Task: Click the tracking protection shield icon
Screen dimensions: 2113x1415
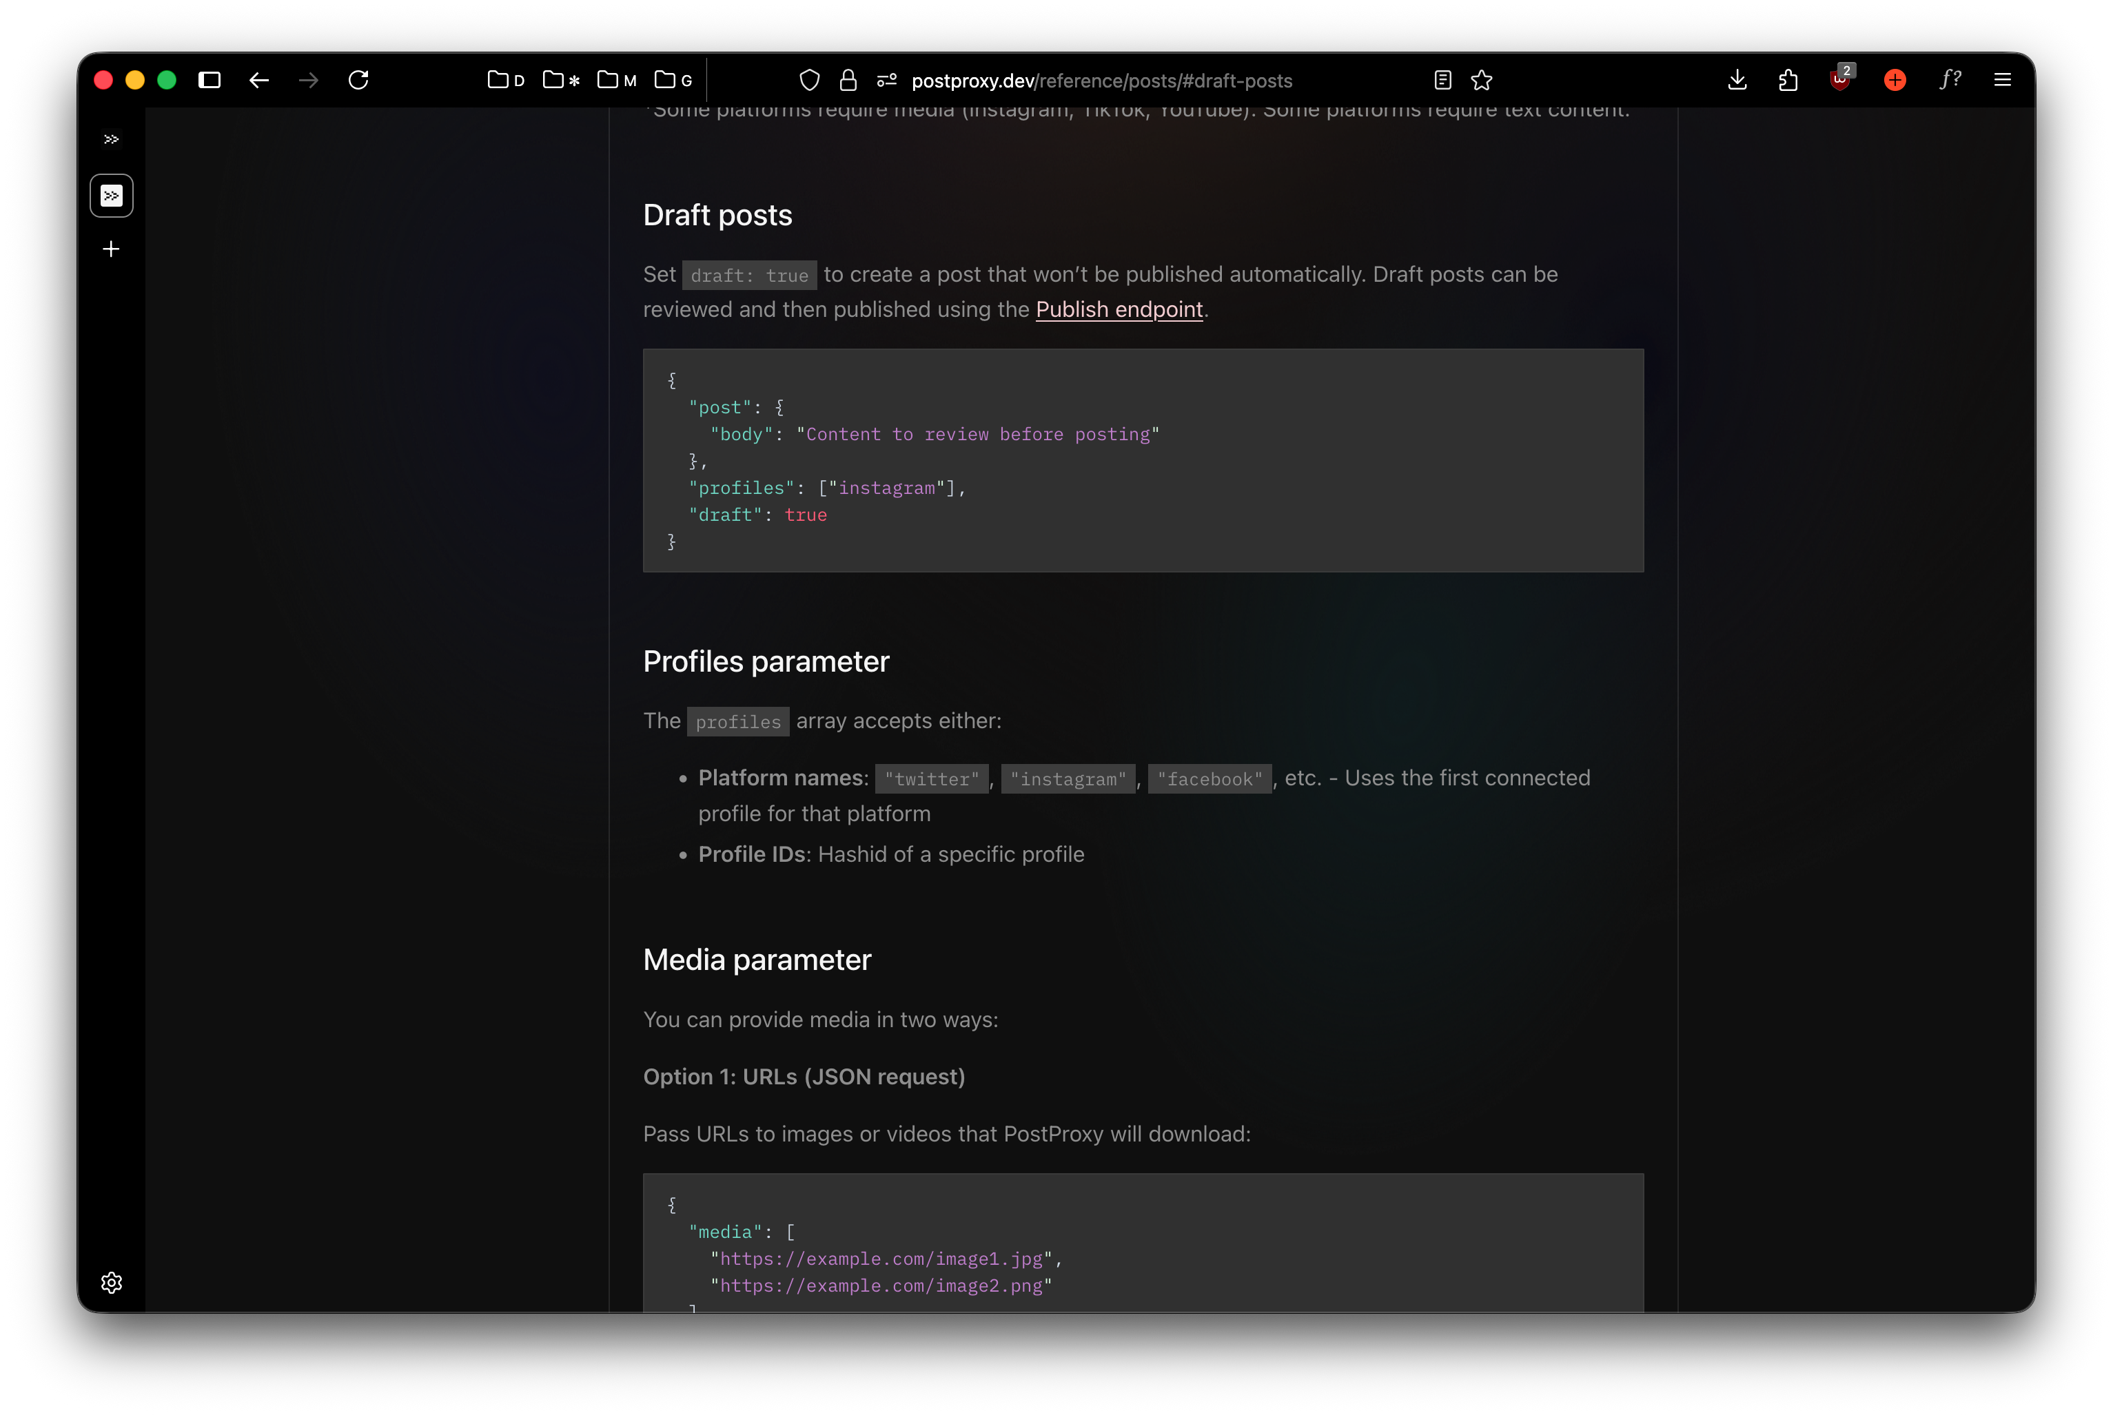Action: pyautogui.click(x=810, y=81)
